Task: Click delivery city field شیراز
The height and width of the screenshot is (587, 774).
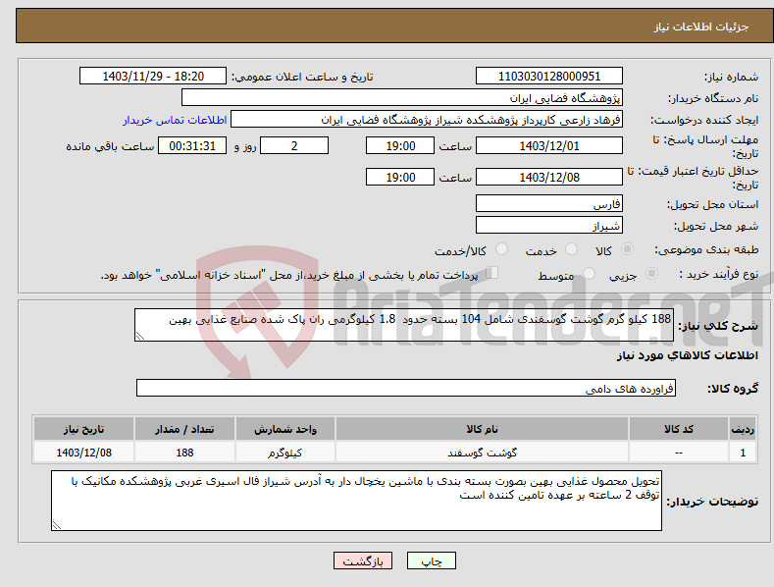Action: pyautogui.click(x=549, y=226)
